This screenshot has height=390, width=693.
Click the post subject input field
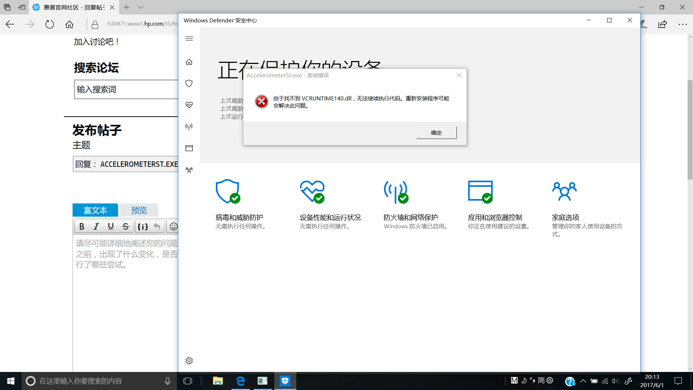[126, 164]
